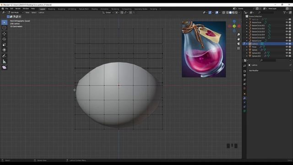Open the Edit Mode dropdown
293x165 pixels.
[x=15, y=12]
